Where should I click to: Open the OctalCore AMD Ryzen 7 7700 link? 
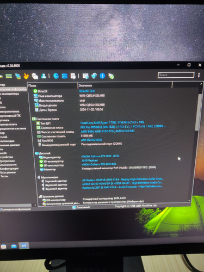pyautogui.click(x=112, y=122)
